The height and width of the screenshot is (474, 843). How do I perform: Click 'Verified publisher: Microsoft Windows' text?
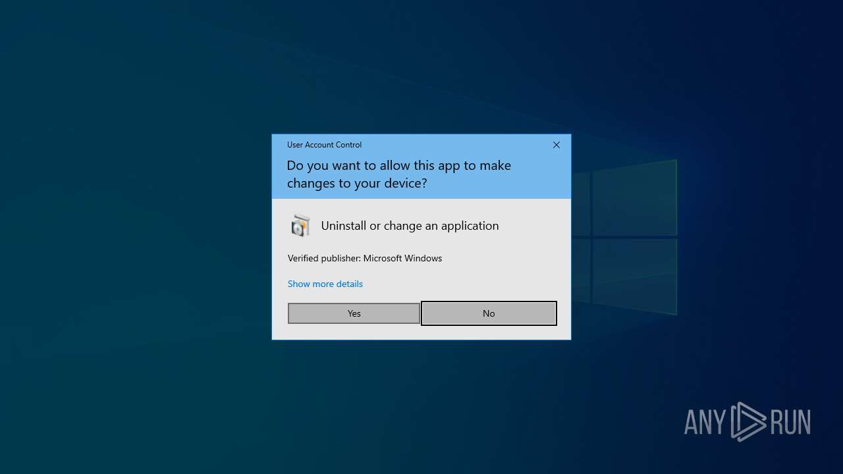(365, 258)
